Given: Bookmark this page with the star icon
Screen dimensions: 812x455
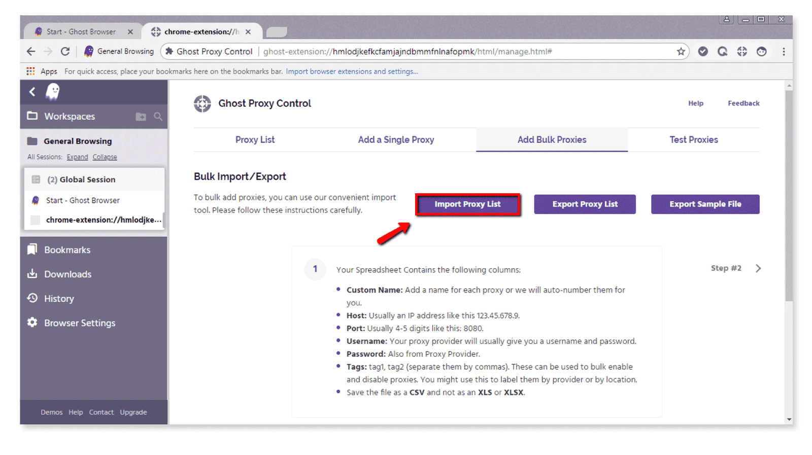Looking at the screenshot, I should click(681, 51).
